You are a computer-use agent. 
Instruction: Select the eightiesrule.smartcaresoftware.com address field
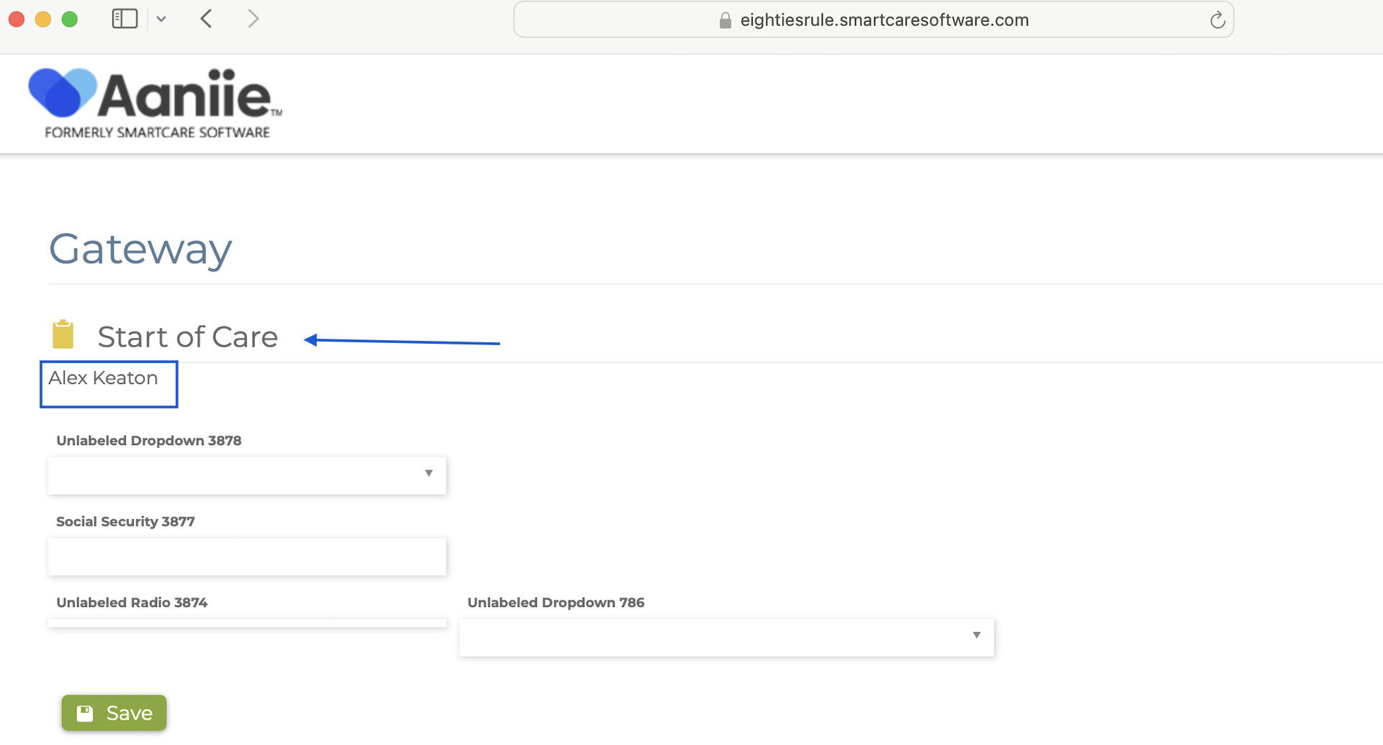tap(874, 20)
